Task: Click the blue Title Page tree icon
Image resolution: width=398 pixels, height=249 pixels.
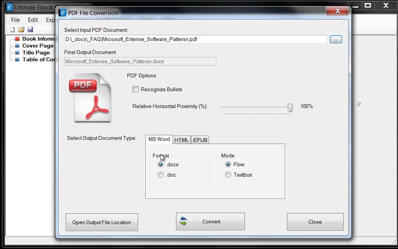Action: tap(17, 52)
